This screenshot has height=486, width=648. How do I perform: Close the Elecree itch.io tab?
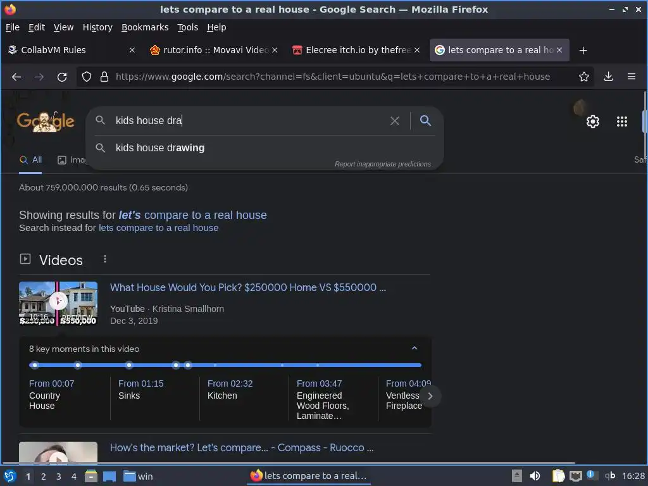(417, 50)
